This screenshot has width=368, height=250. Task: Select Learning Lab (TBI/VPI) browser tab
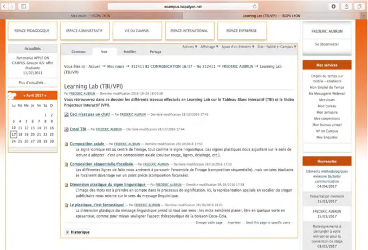[x=272, y=16]
